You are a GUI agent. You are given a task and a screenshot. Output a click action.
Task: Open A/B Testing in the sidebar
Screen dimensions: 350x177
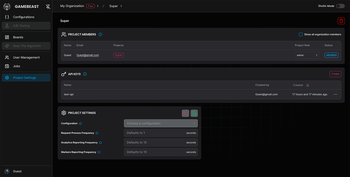click(26, 26)
